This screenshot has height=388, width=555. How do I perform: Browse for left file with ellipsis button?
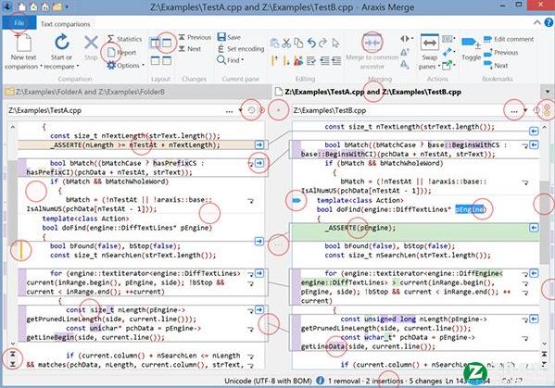(x=230, y=111)
